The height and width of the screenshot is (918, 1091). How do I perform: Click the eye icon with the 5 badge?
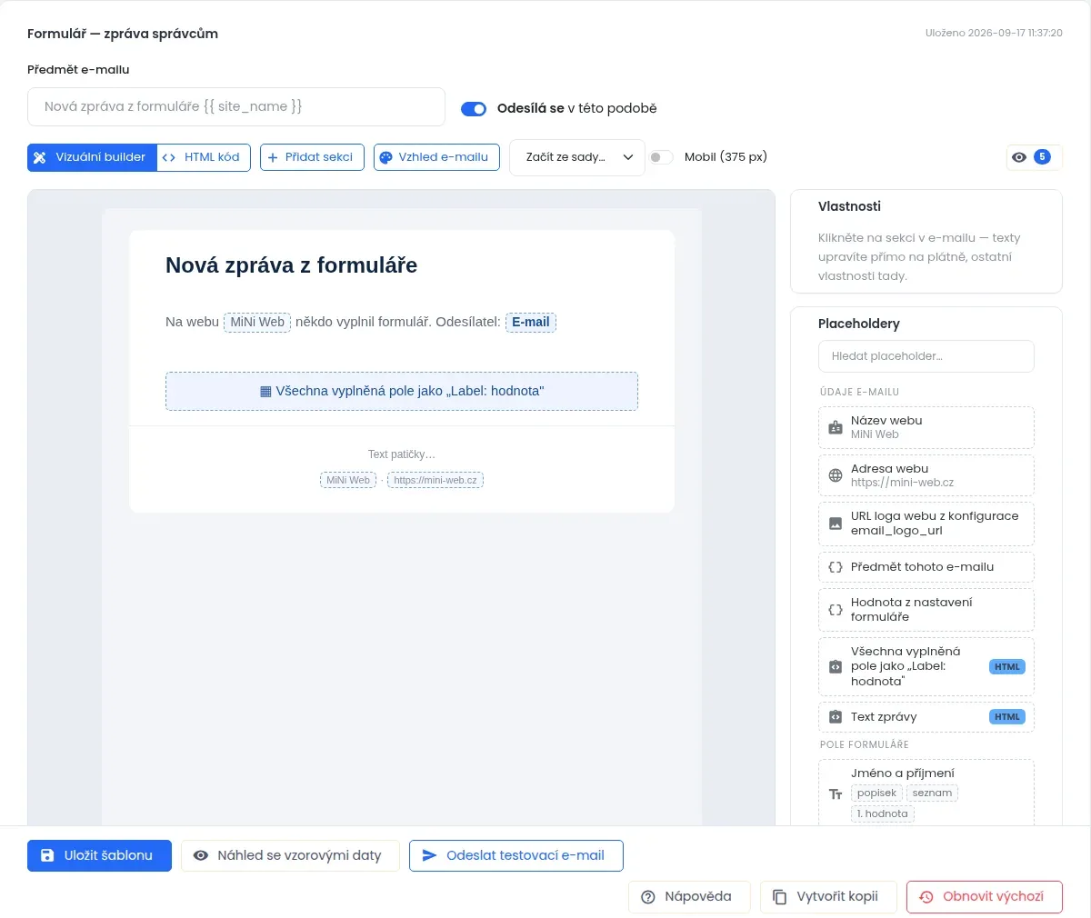click(x=1034, y=157)
